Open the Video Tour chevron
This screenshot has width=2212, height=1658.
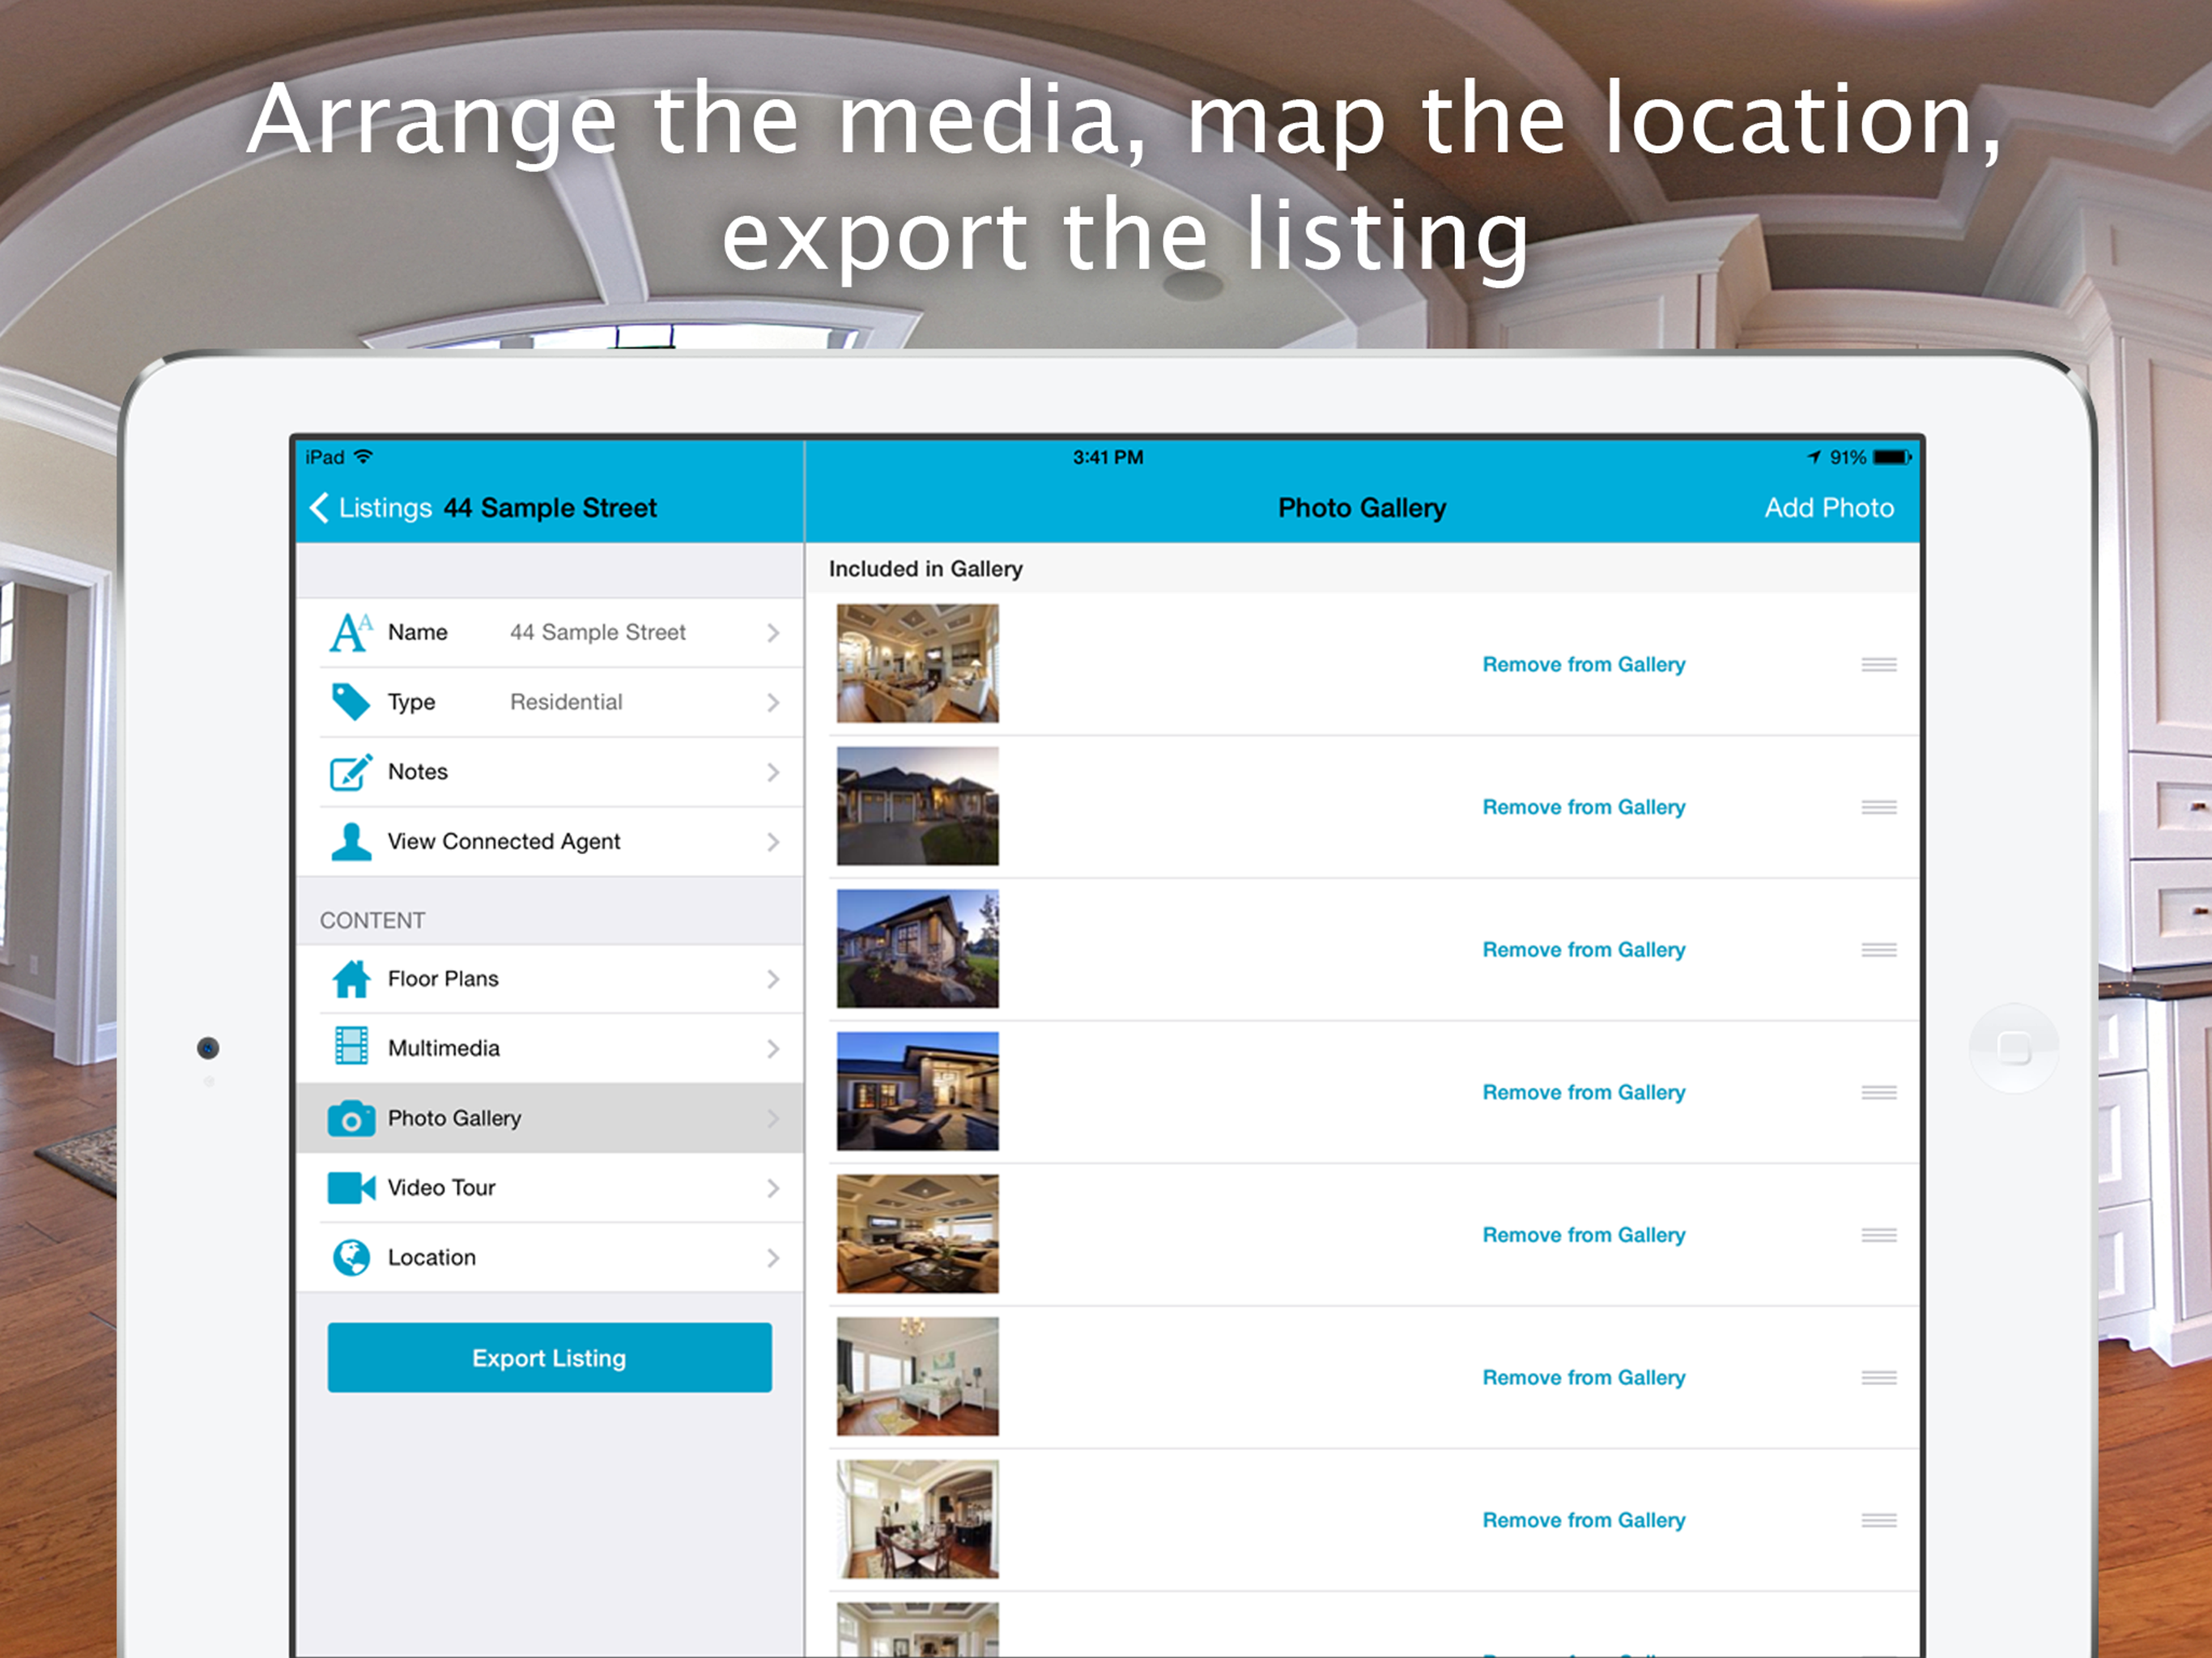tap(773, 1188)
